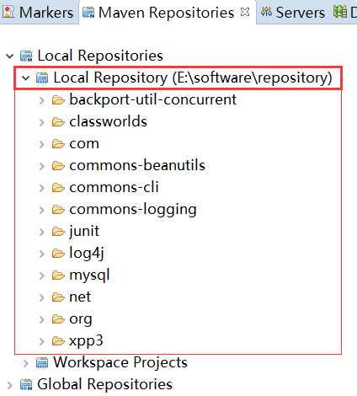Select the Local Repositories label
The image size is (357, 396).
(x=100, y=56)
